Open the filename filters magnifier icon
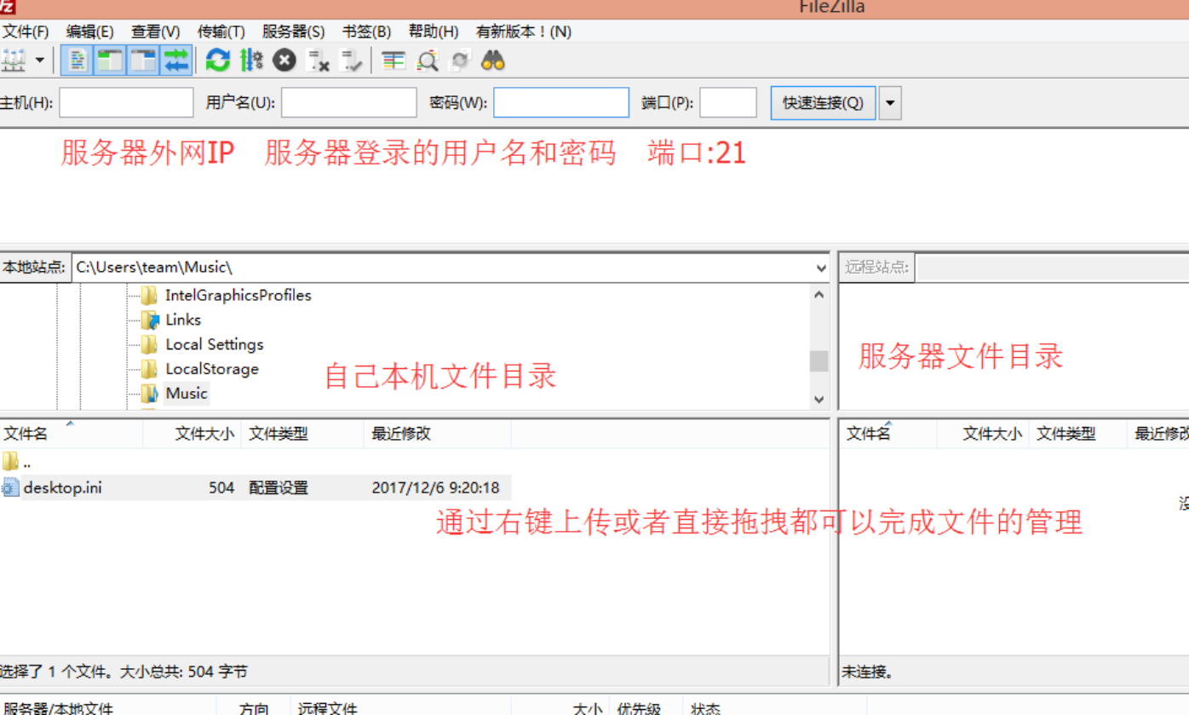This screenshot has height=715, width=1189. 427,61
